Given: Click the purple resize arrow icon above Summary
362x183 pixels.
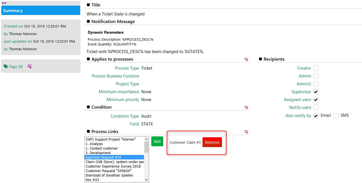Looking at the screenshot, I should point(4,3).
